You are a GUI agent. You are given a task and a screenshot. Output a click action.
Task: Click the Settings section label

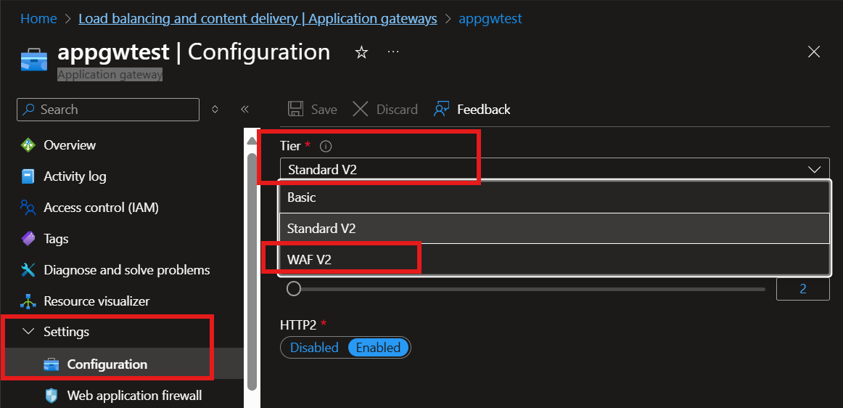point(66,332)
